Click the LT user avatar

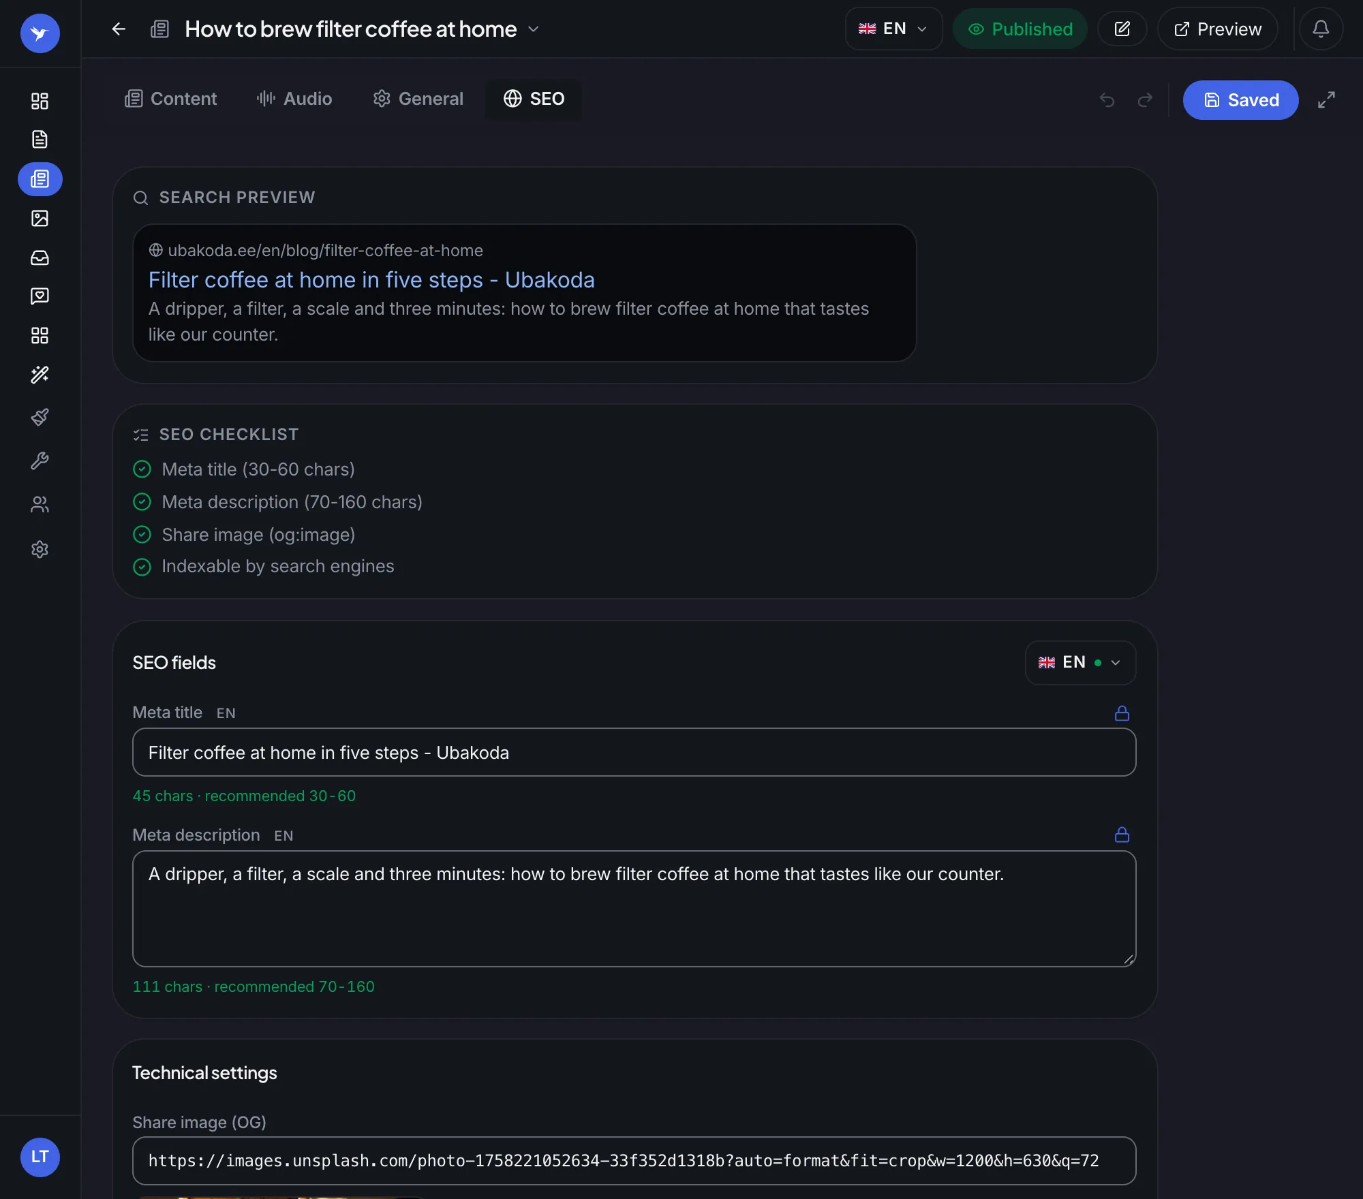(x=40, y=1157)
